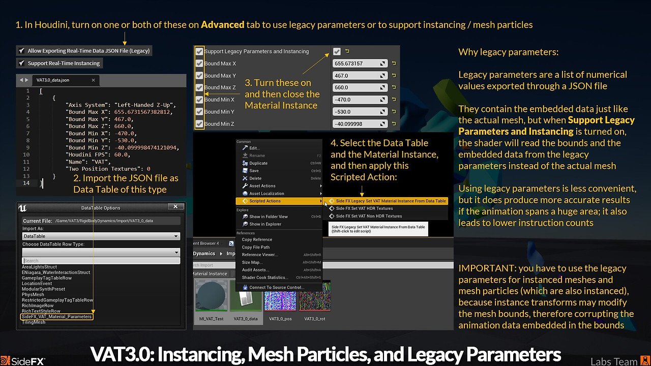
Task: Close the VAT3.0_data.json editor tab
Action: click(93, 80)
